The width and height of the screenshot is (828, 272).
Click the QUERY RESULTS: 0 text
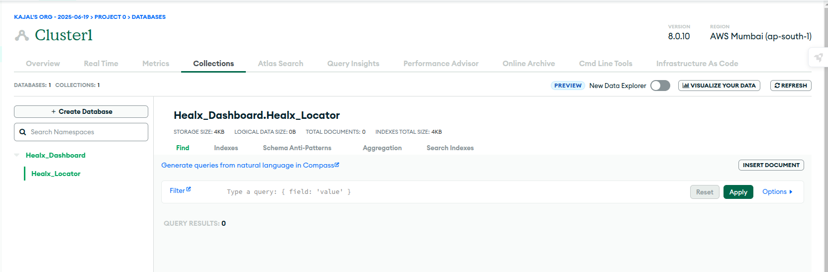pos(195,223)
